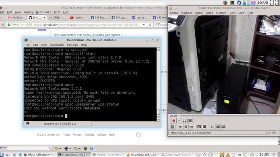Open Konsole Edit menu
Image resolution: width=280 pixels, height=157 pixels.
(35, 45)
